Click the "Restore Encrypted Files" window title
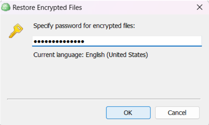The width and height of the screenshot is (209, 125). point(47,8)
